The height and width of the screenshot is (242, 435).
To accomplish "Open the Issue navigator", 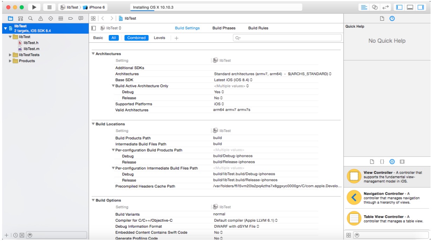I will (41, 18).
